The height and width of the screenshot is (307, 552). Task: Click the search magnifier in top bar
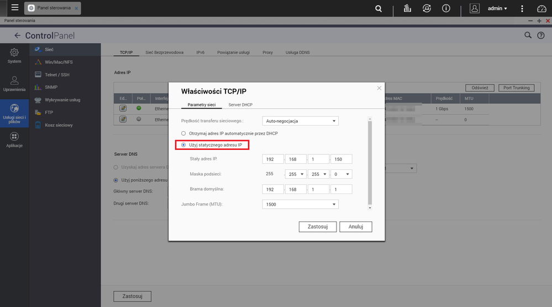[x=378, y=9]
